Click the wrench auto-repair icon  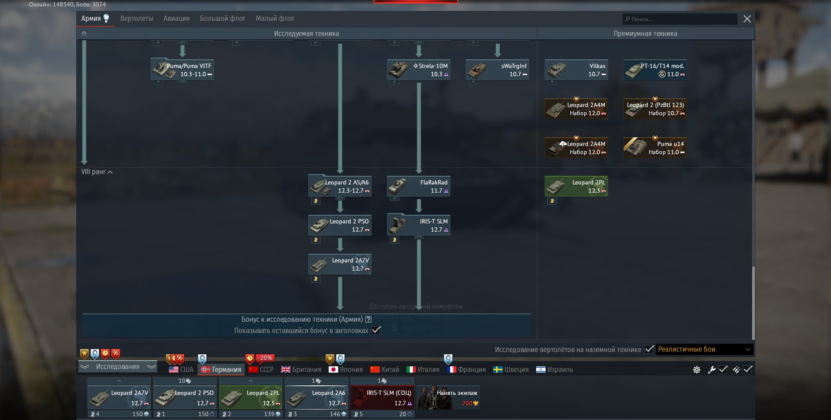tap(711, 370)
